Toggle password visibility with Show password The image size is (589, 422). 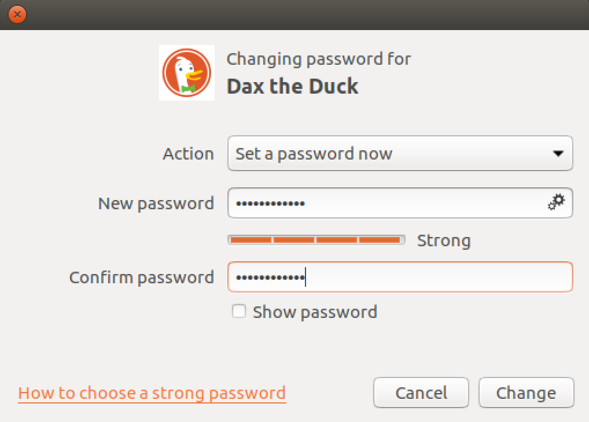click(x=239, y=311)
